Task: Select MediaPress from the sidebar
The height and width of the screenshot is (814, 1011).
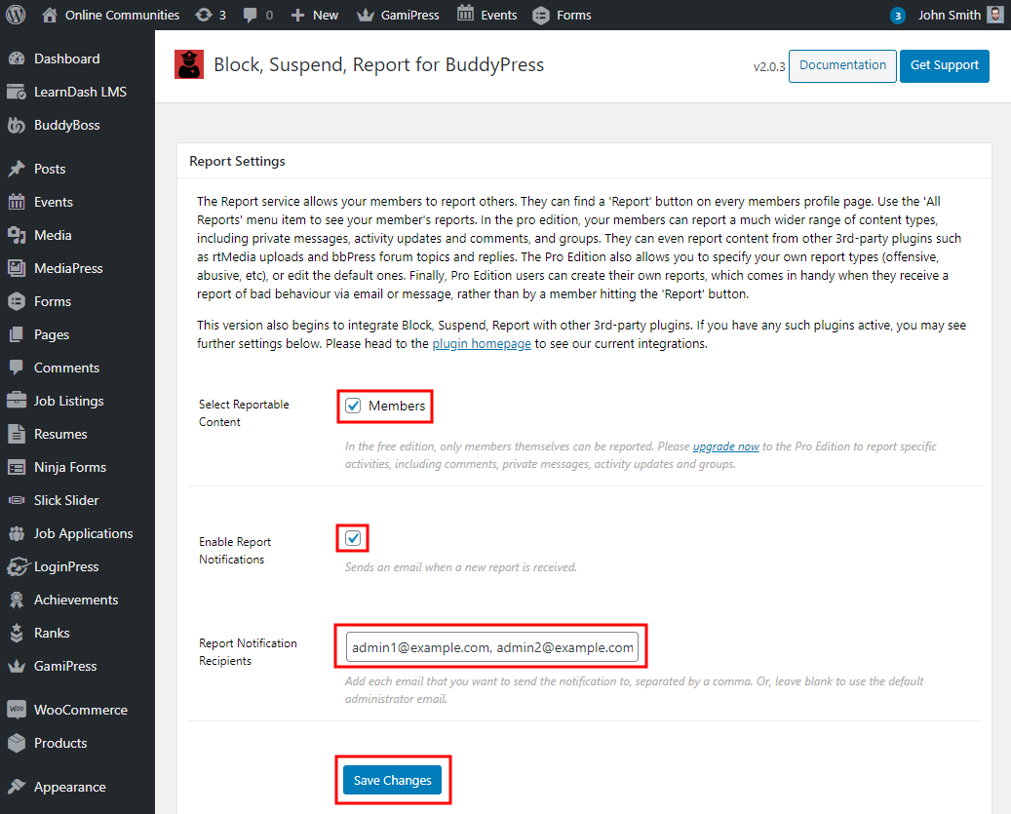Action: tap(71, 267)
